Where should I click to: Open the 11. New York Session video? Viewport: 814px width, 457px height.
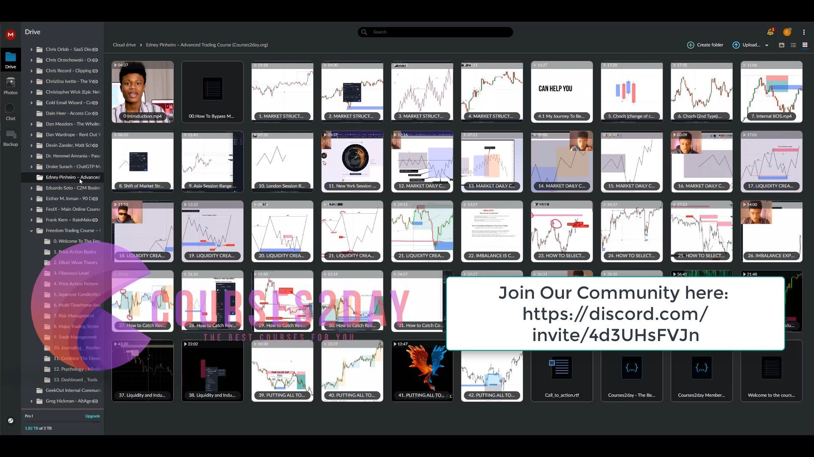352,162
